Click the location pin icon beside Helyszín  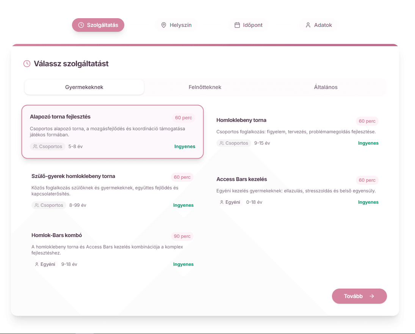click(x=164, y=25)
